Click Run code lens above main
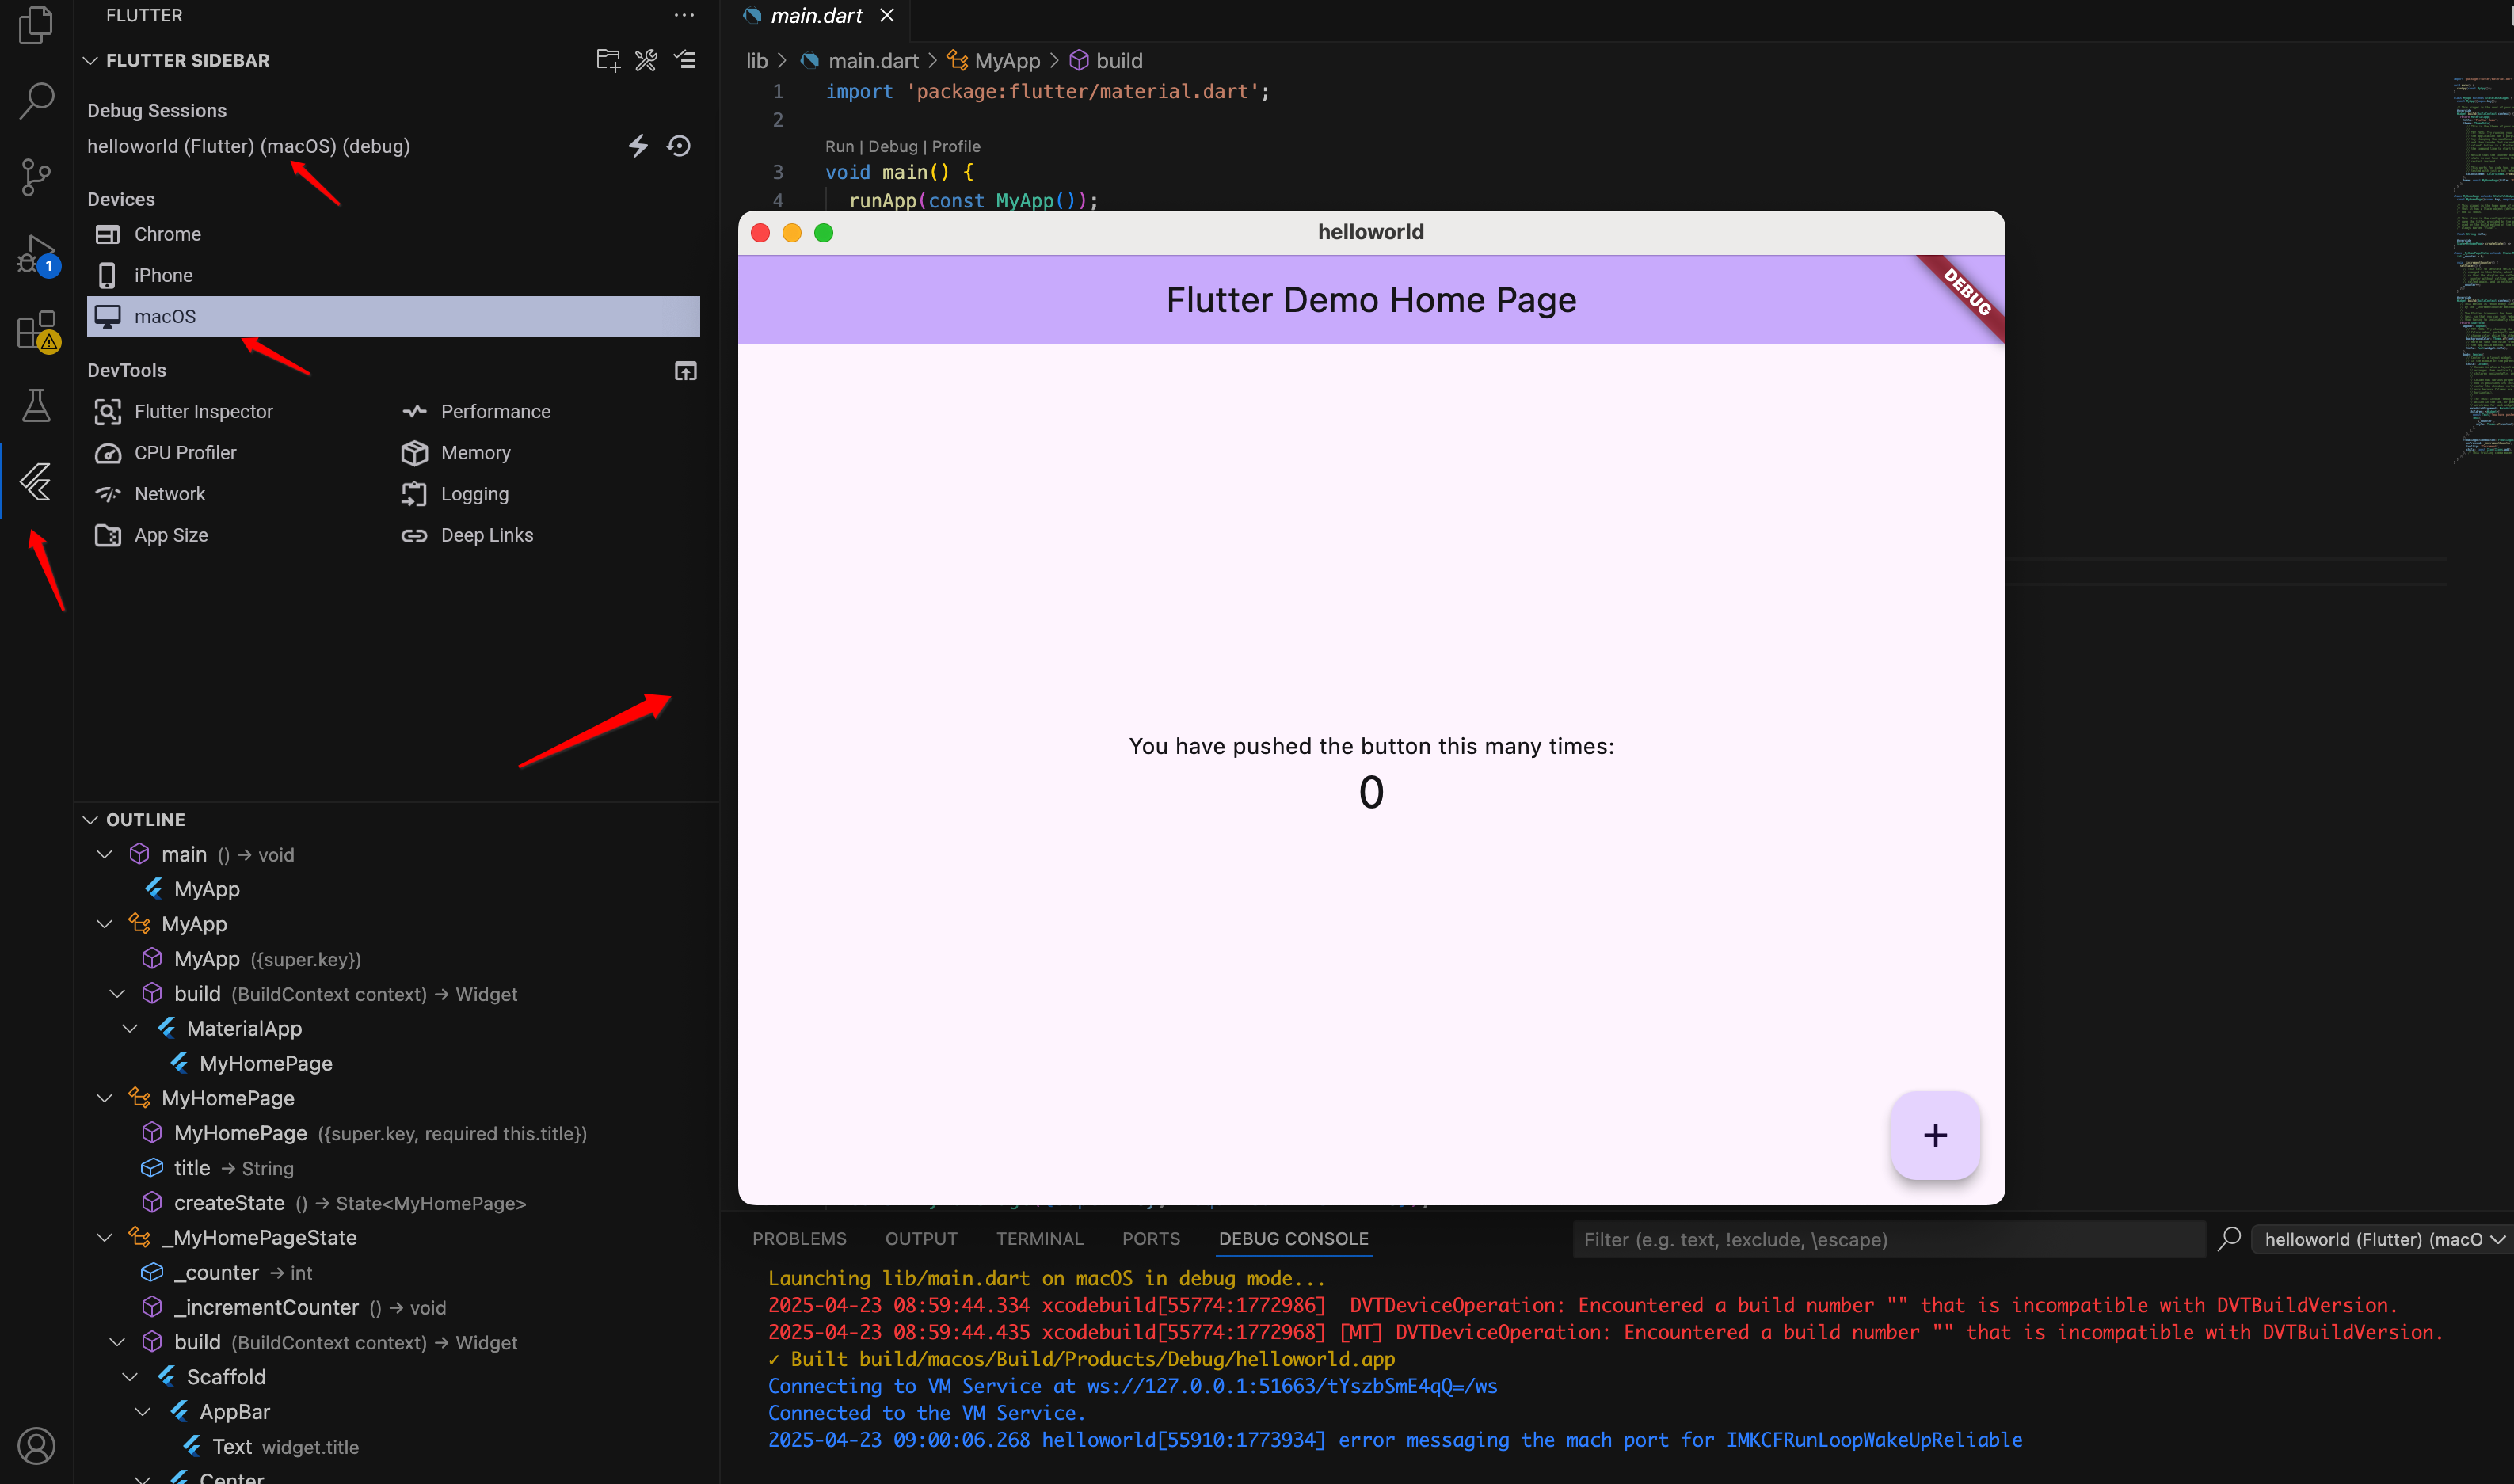The height and width of the screenshot is (1484, 2514). 839,146
